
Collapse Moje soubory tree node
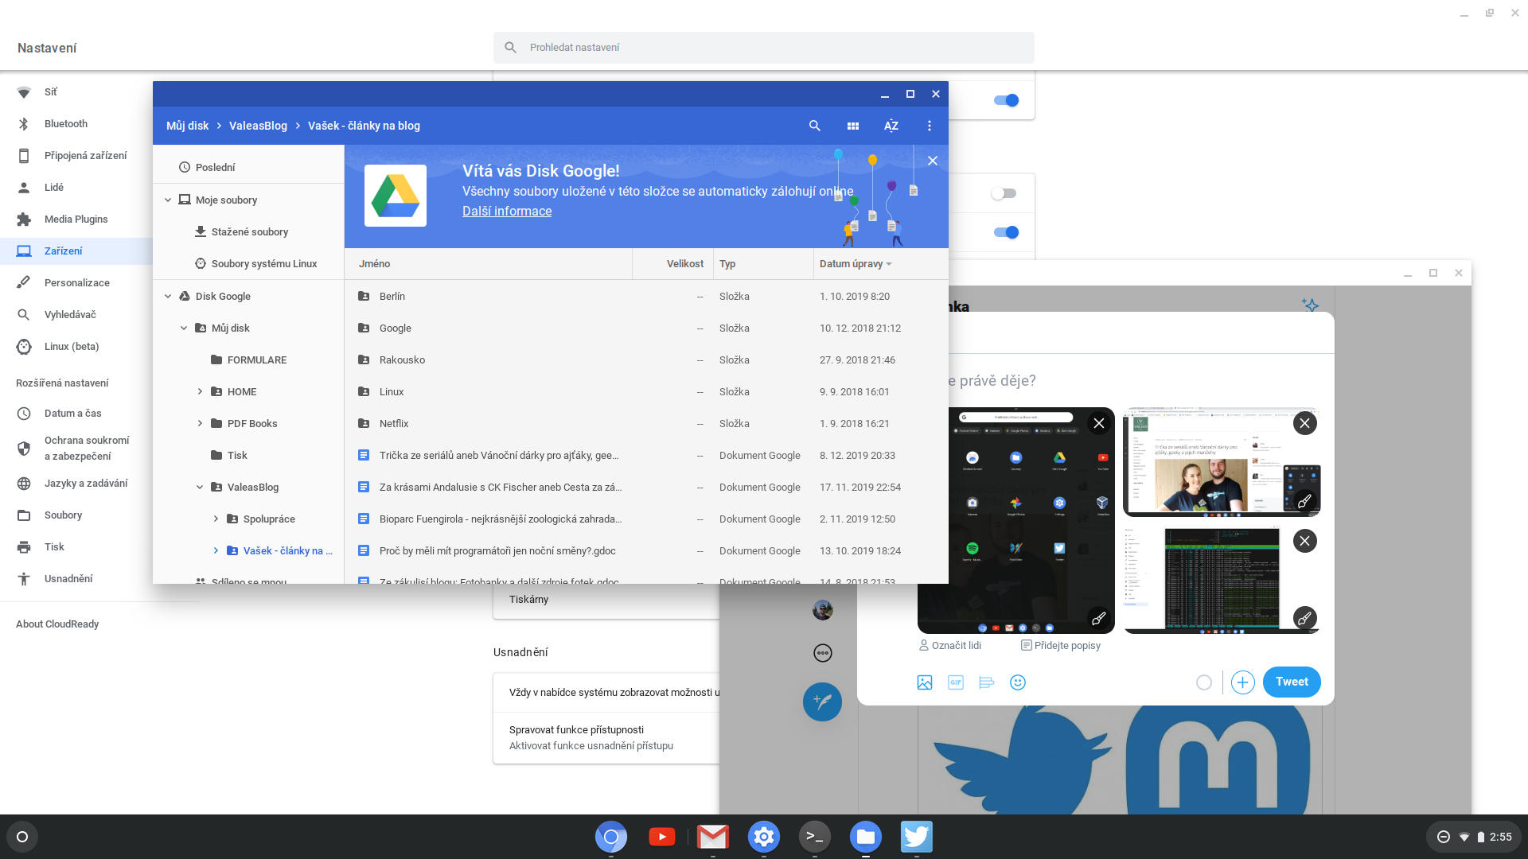point(168,200)
